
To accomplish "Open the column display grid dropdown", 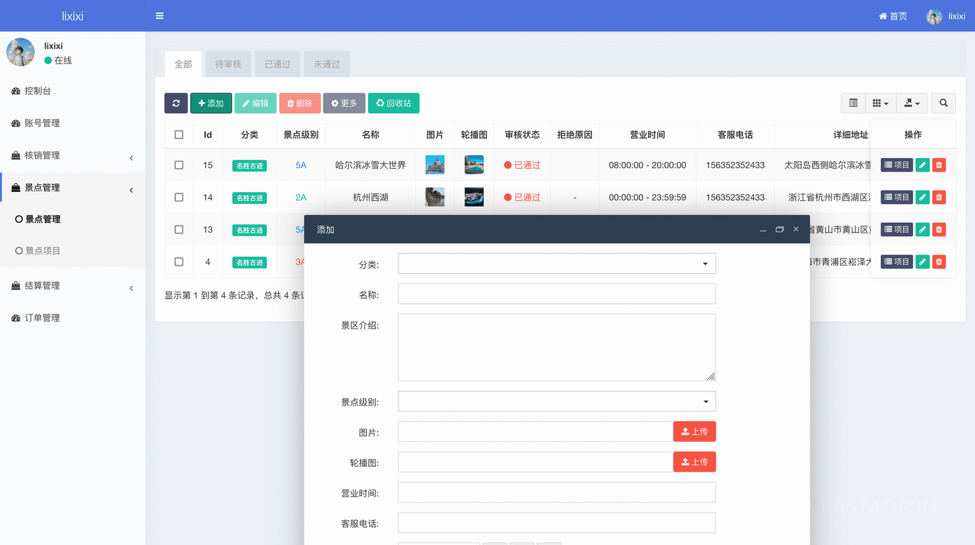I will (x=880, y=103).
